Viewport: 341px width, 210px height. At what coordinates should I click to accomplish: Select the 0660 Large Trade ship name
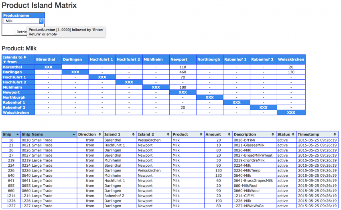pos(37,191)
